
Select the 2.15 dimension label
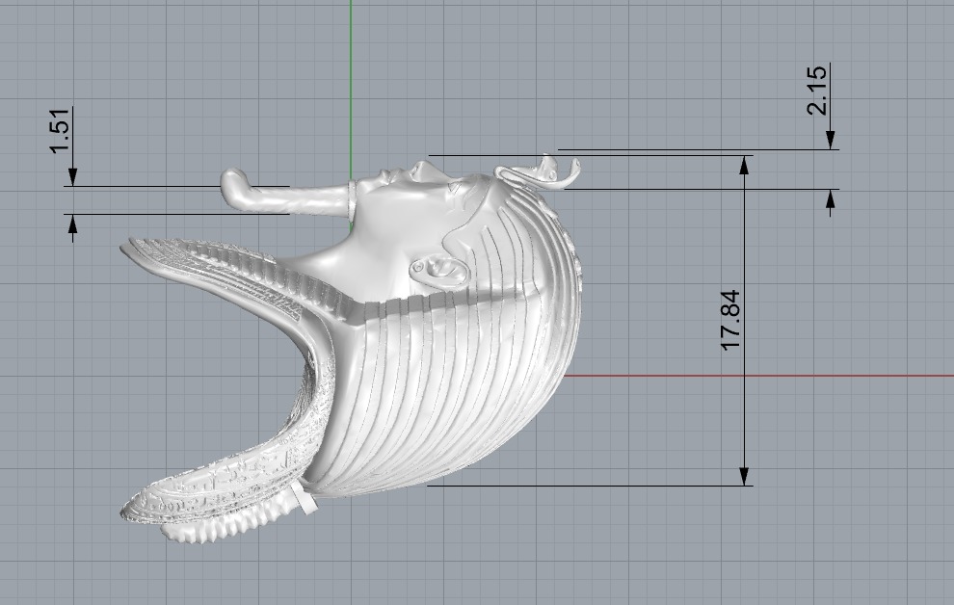tap(816, 90)
